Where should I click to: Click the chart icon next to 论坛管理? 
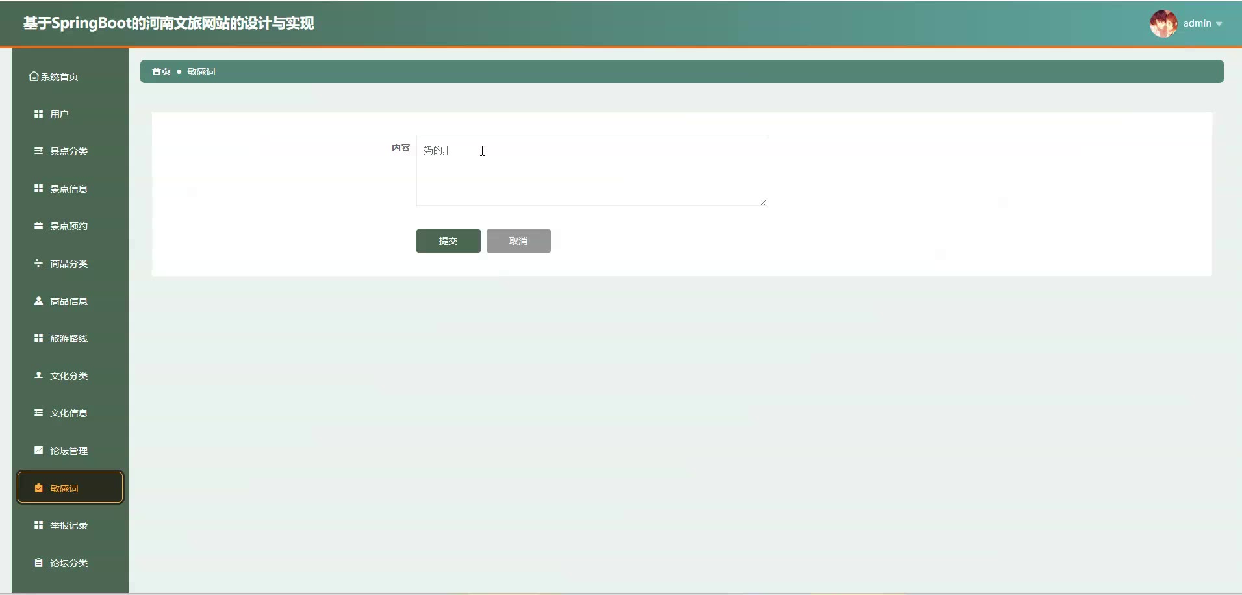pyautogui.click(x=39, y=450)
